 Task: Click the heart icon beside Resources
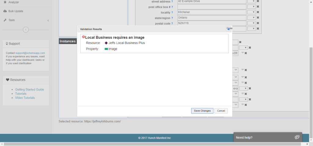tap(8, 80)
